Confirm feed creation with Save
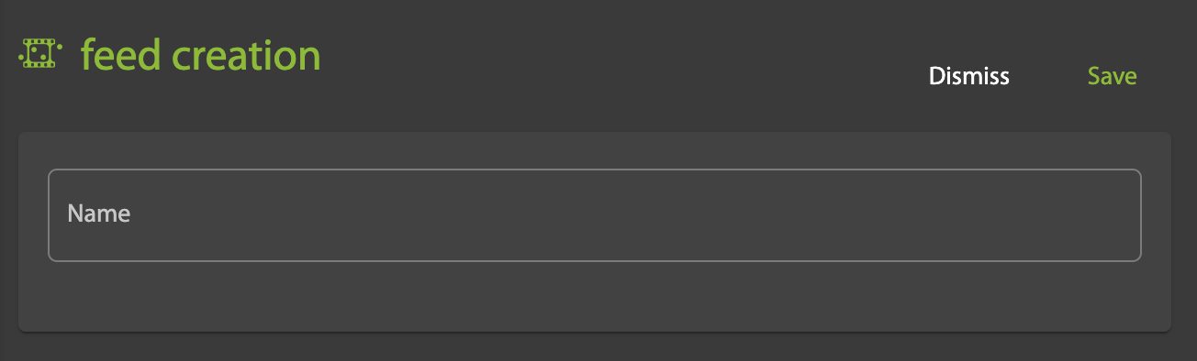This screenshot has width=1197, height=361. 1113,76
